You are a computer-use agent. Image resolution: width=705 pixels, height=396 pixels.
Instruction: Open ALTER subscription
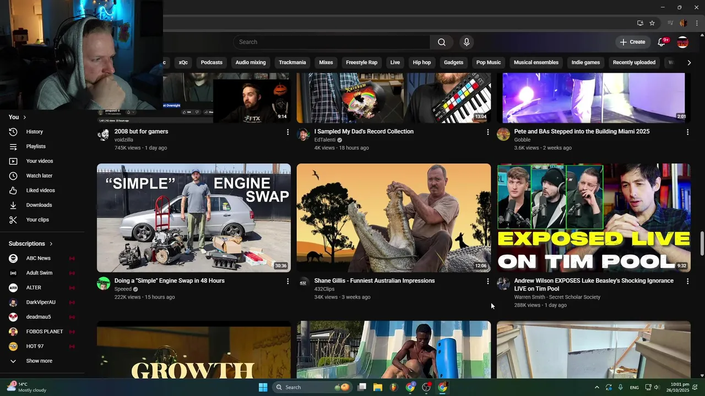42,288
